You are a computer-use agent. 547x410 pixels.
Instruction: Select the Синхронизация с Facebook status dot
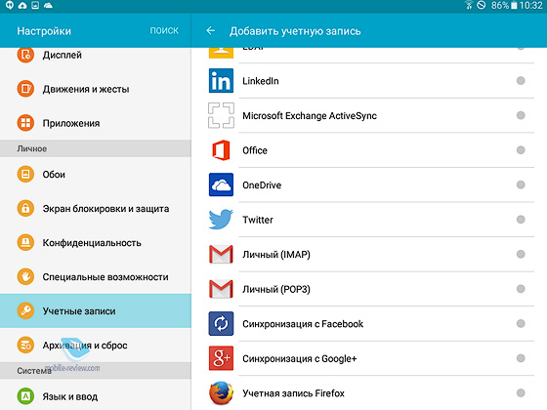pyautogui.click(x=521, y=323)
